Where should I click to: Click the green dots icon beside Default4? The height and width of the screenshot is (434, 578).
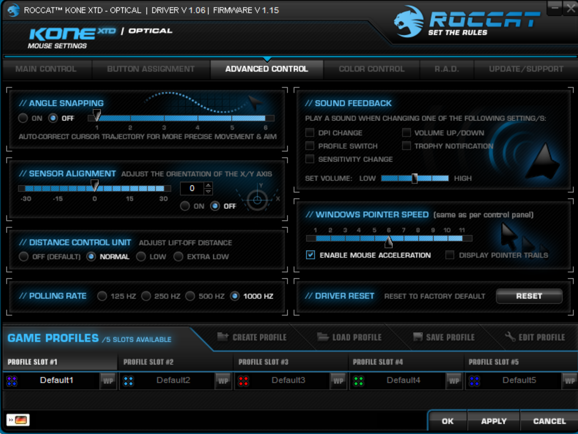point(359,381)
